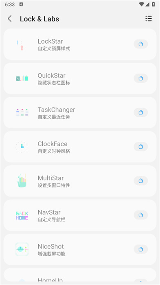Open the QuickStar module entry

tap(80, 78)
